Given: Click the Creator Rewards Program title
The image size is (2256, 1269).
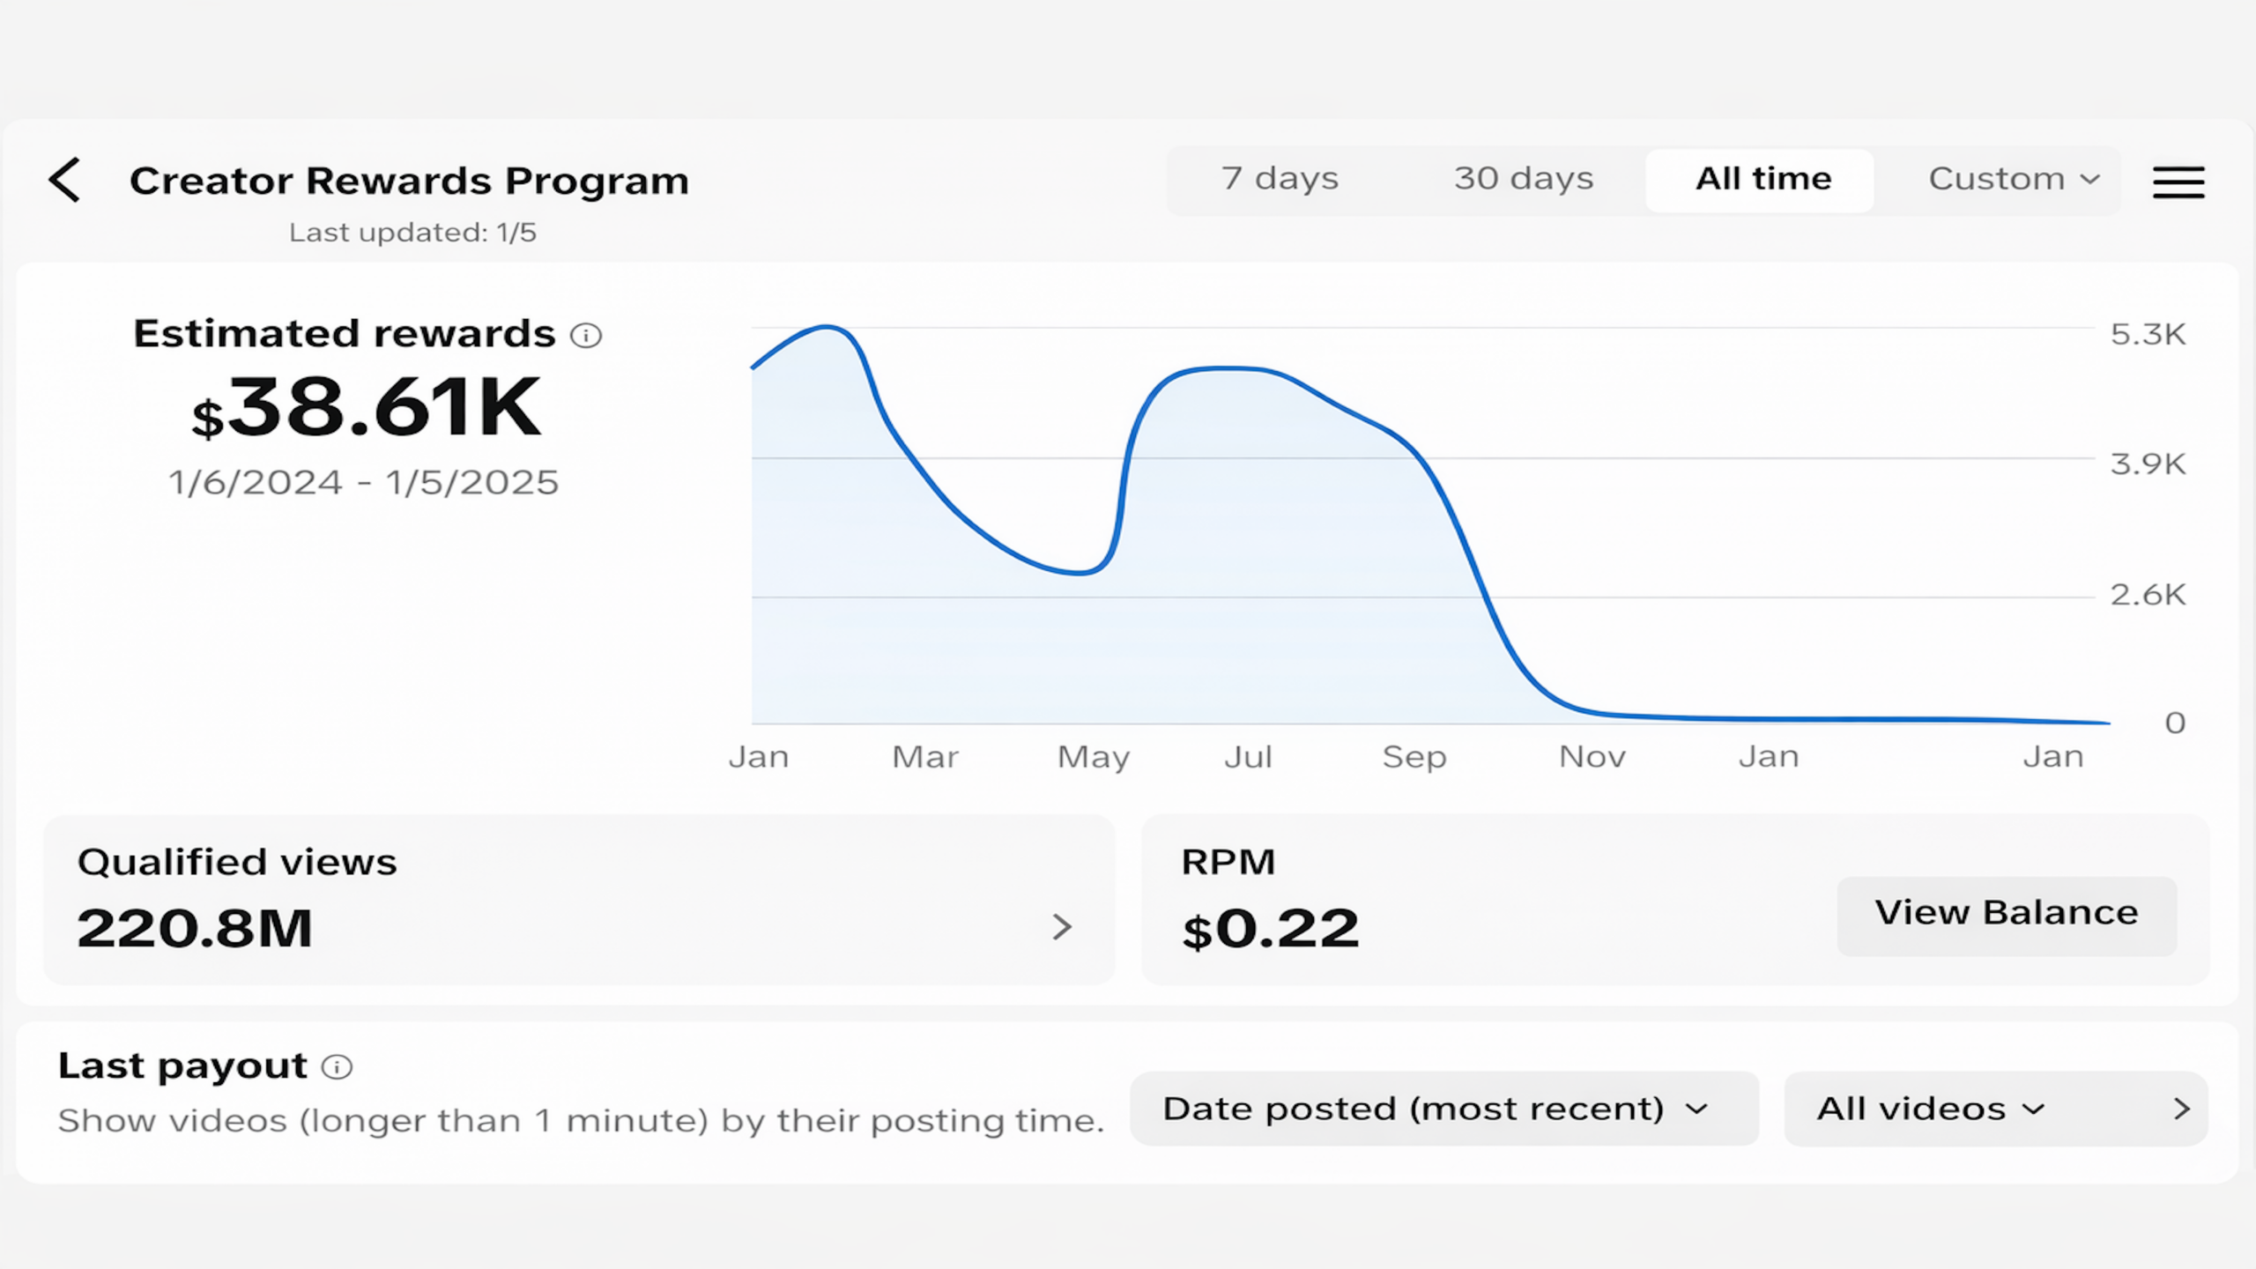Looking at the screenshot, I should point(409,181).
